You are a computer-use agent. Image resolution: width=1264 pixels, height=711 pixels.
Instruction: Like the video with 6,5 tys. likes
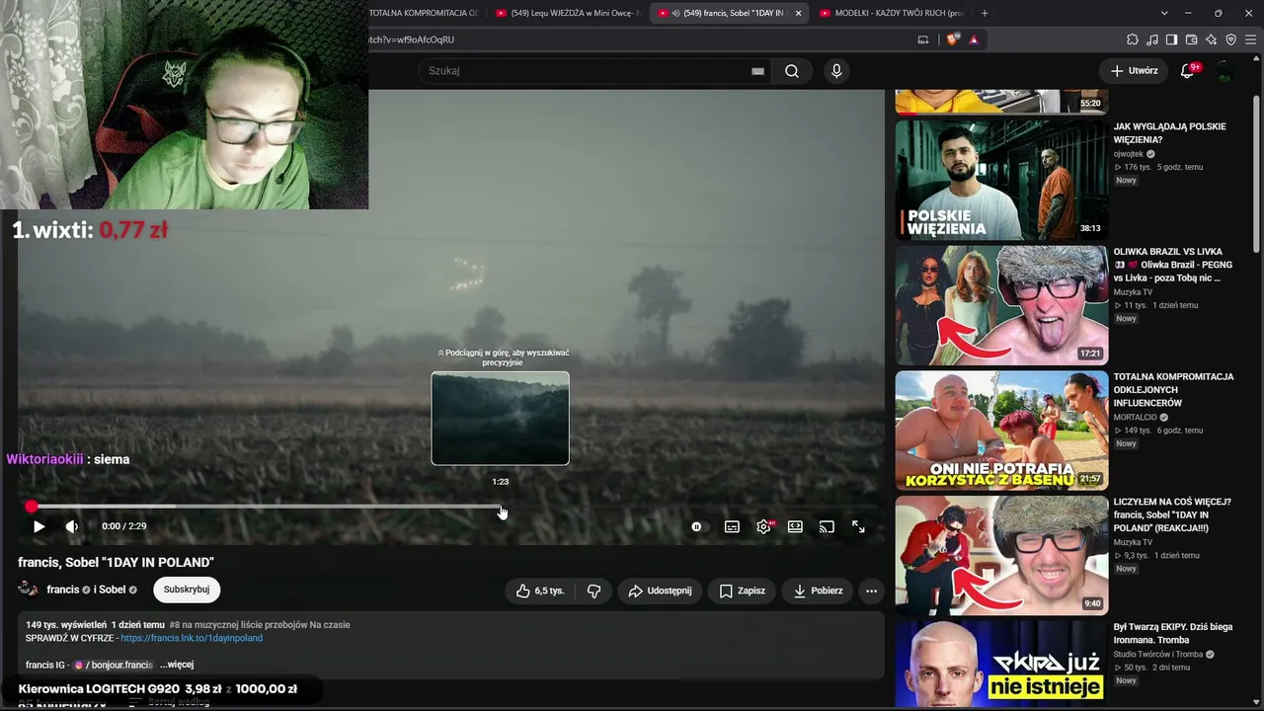tap(540, 591)
